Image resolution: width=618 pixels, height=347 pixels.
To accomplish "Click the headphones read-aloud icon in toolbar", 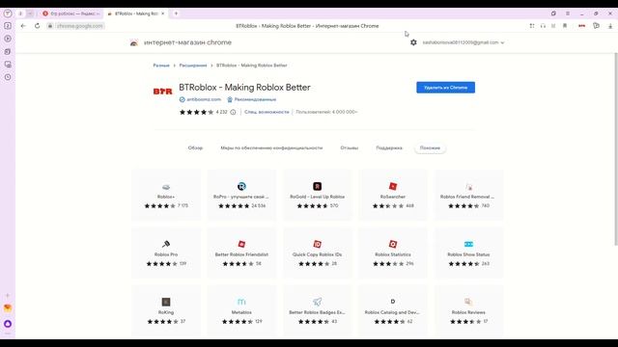I will pos(543,26).
